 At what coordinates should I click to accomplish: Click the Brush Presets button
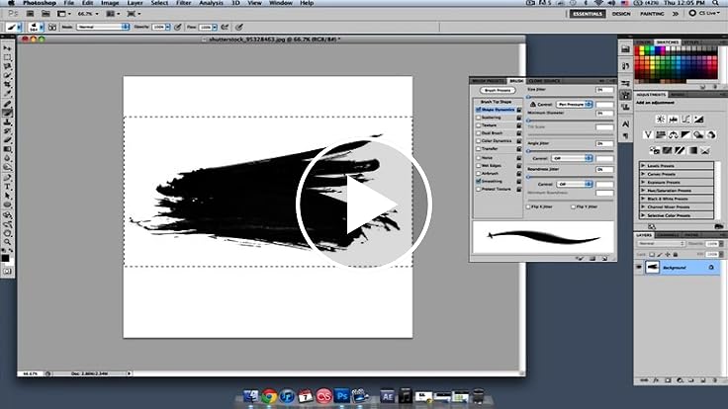click(498, 90)
